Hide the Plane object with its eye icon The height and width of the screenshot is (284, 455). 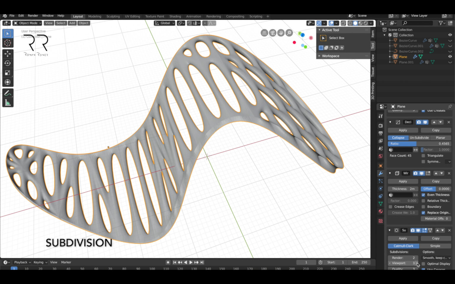pyautogui.click(x=450, y=57)
